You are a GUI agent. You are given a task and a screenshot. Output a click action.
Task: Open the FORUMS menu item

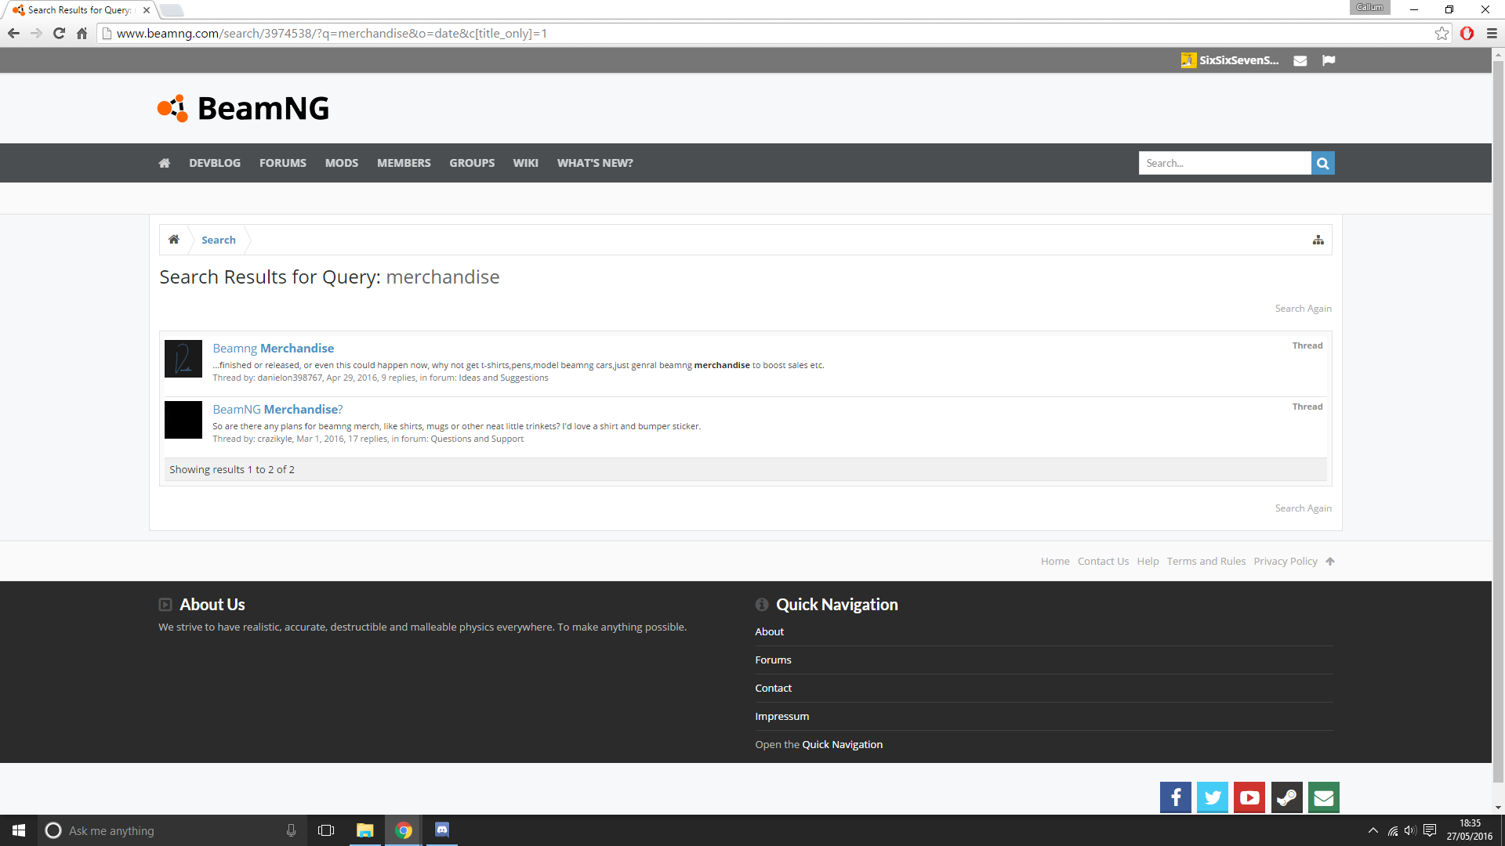(283, 163)
